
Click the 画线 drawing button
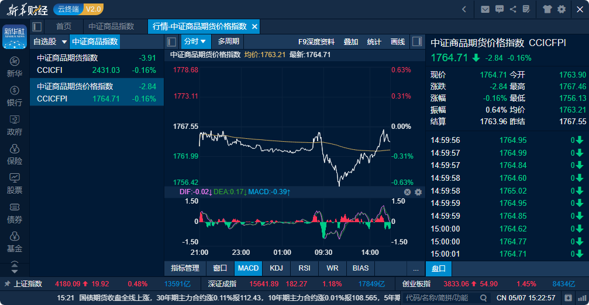397,41
